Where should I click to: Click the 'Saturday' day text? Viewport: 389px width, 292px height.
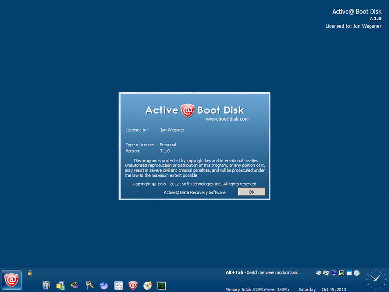click(307, 289)
